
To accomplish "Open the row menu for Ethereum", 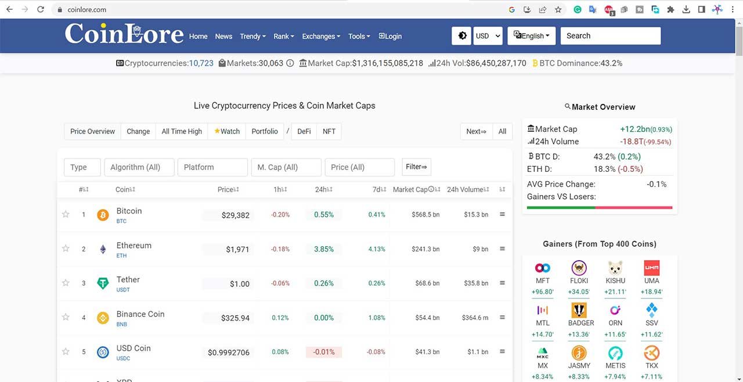I will coord(502,248).
